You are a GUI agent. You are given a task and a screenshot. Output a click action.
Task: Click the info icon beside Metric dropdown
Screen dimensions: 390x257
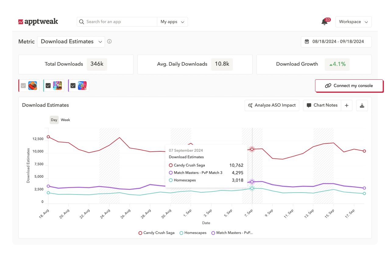pyautogui.click(x=109, y=42)
